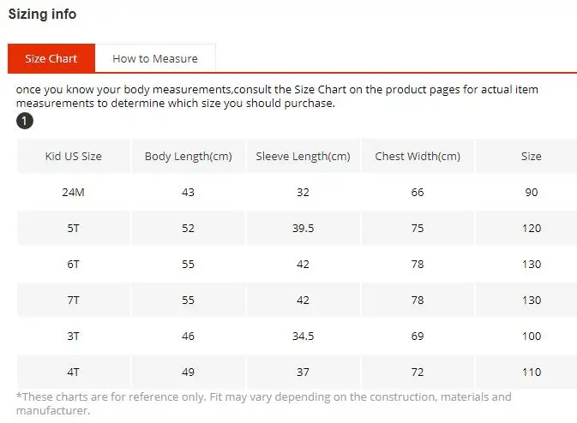Choose the 6T row label
Viewport: 577px width, 423px height.
(x=74, y=264)
